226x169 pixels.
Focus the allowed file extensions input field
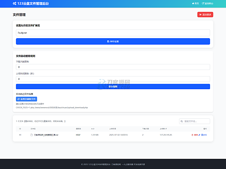click(113, 33)
